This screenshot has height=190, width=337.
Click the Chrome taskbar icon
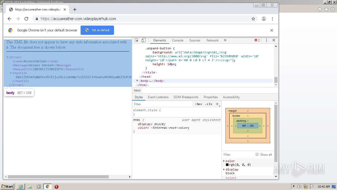click(47, 187)
